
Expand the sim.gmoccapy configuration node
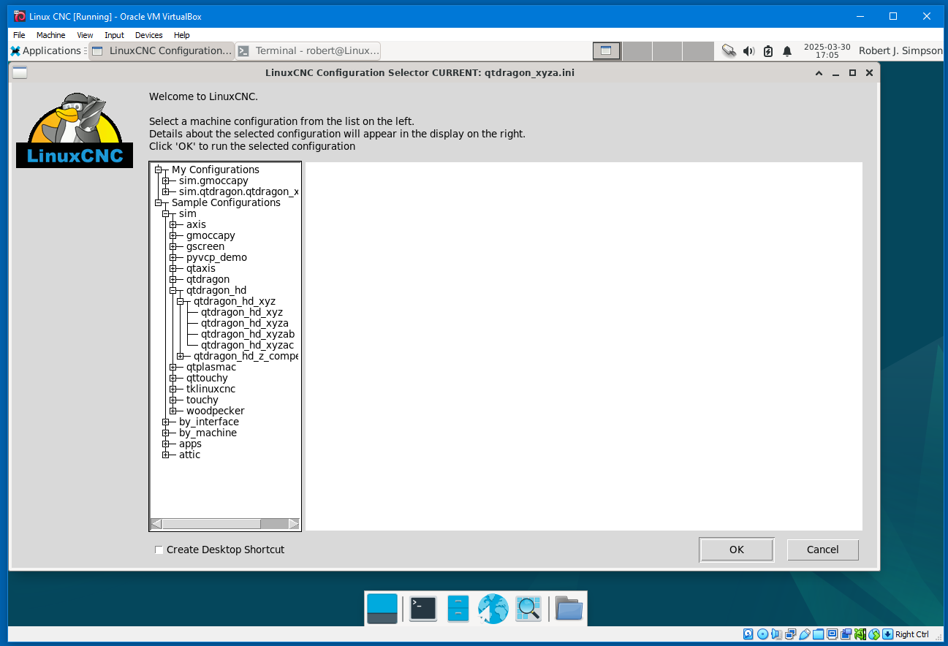point(166,180)
